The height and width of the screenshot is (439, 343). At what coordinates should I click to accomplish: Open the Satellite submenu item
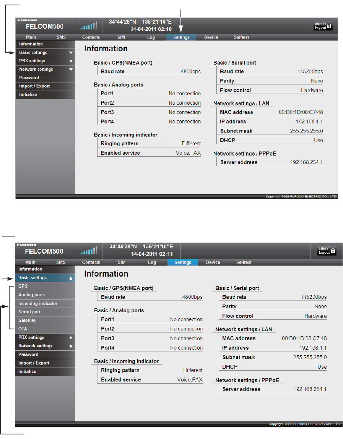tap(45, 320)
